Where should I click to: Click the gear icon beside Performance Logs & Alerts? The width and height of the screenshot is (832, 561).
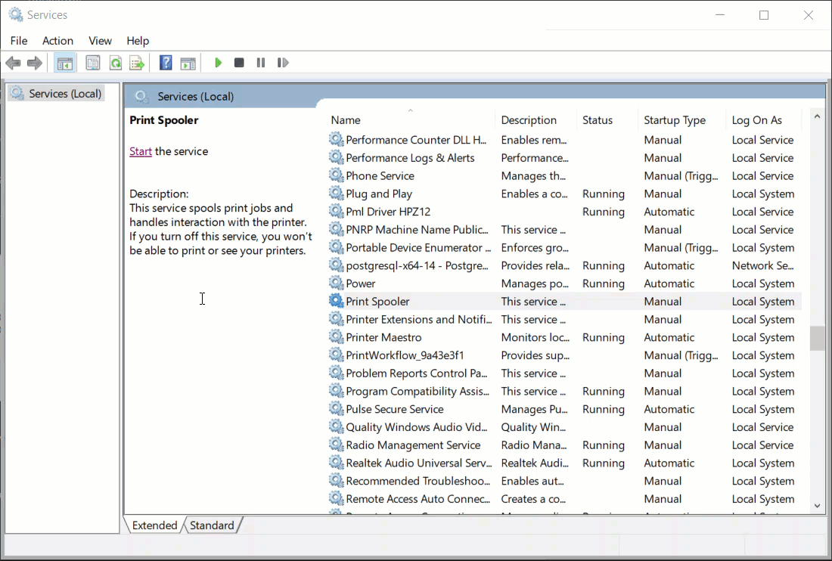[337, 157]
